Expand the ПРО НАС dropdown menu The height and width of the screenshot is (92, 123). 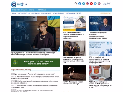43,10
